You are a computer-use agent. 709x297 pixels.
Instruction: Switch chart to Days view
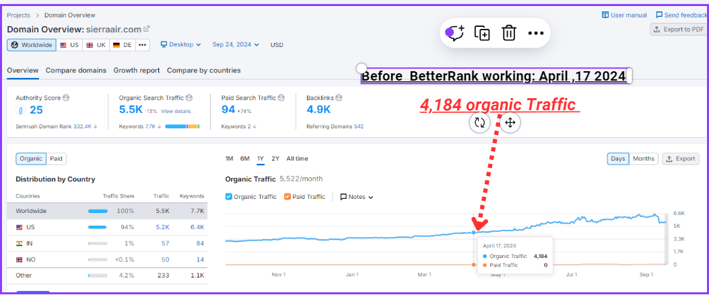tap(617, 159)
